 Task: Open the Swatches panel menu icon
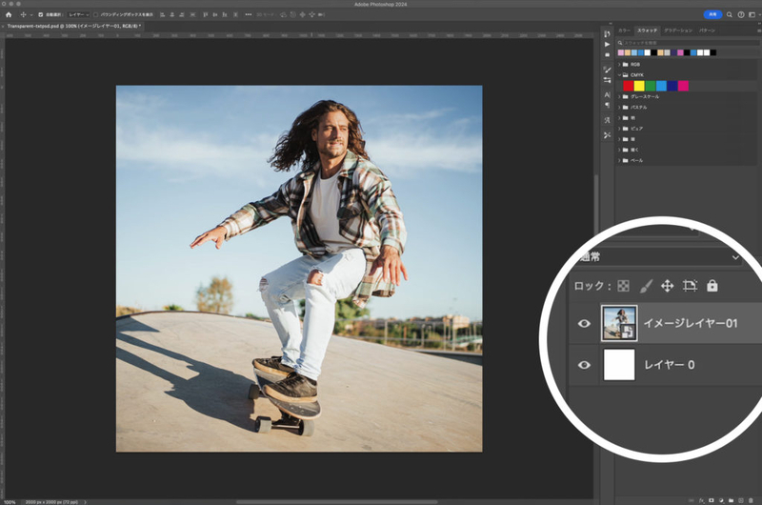758,30
